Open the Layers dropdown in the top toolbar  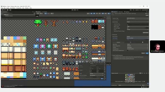(138, 10)
